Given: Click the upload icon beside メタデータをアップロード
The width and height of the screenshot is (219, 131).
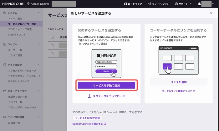Looking at the screenshot, I should tap(89, 96).
